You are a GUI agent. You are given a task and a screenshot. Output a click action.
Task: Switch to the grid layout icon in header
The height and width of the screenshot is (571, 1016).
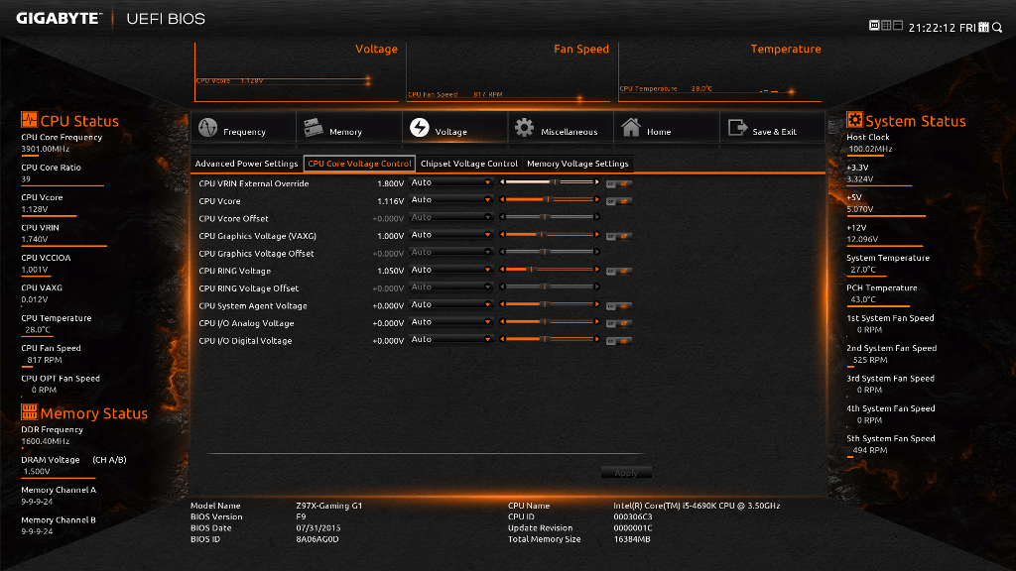[x=886, y=26]
